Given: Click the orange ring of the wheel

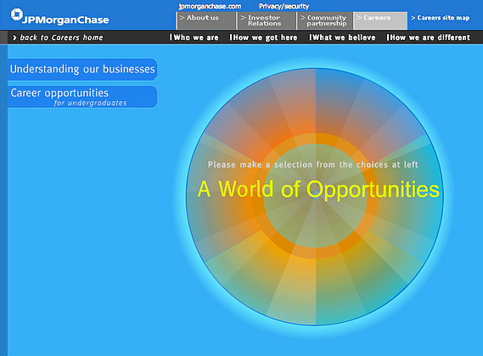Looking at the screenshot, I should (x=316, y=138).
